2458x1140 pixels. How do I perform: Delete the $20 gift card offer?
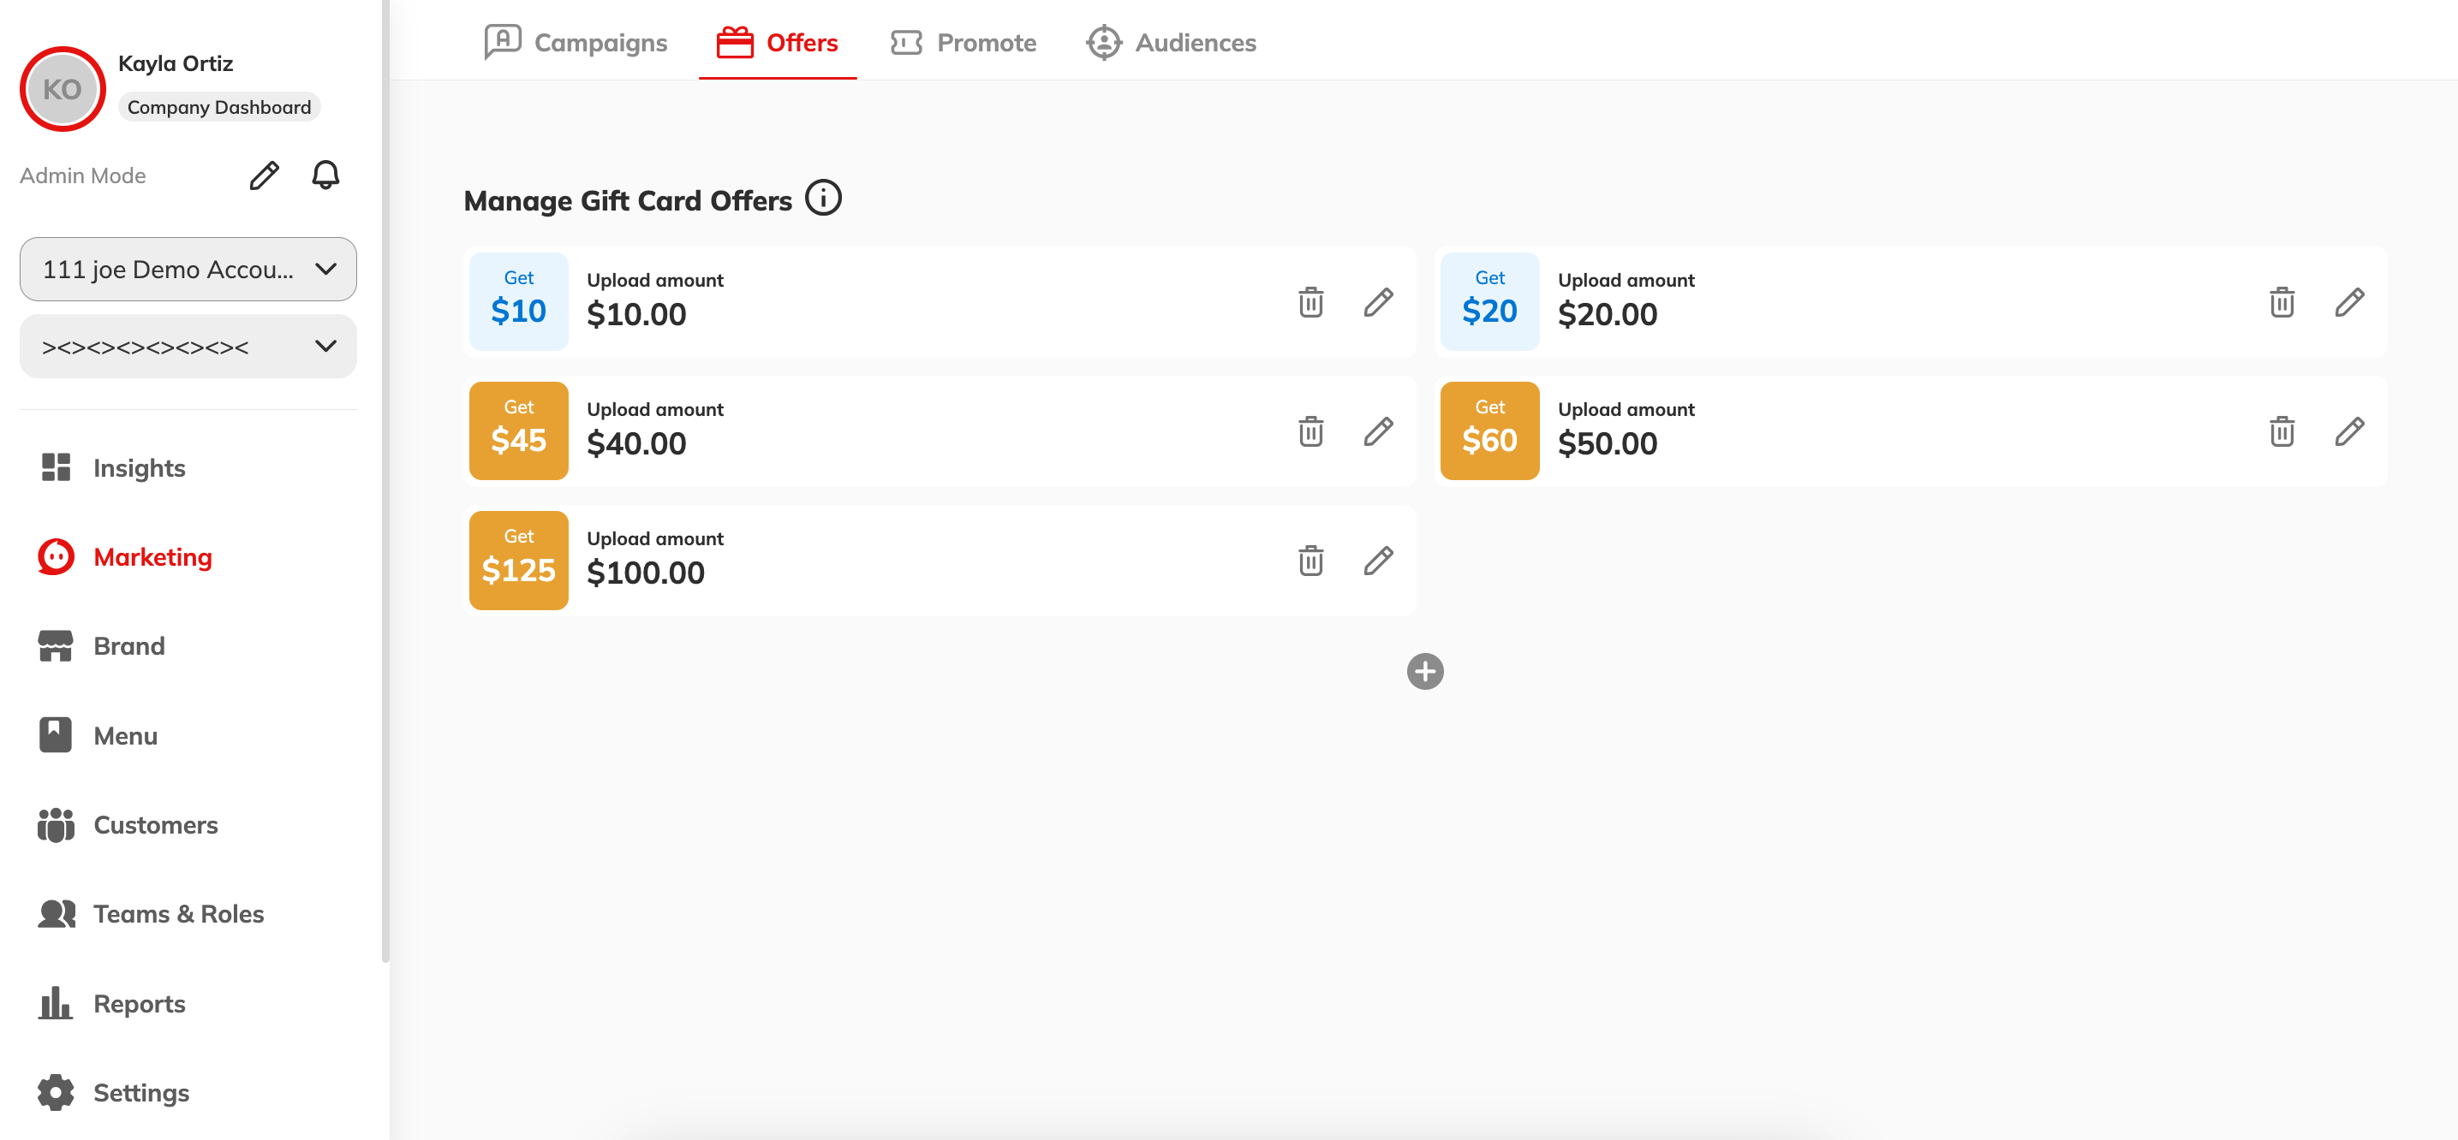click(2282, 302)
